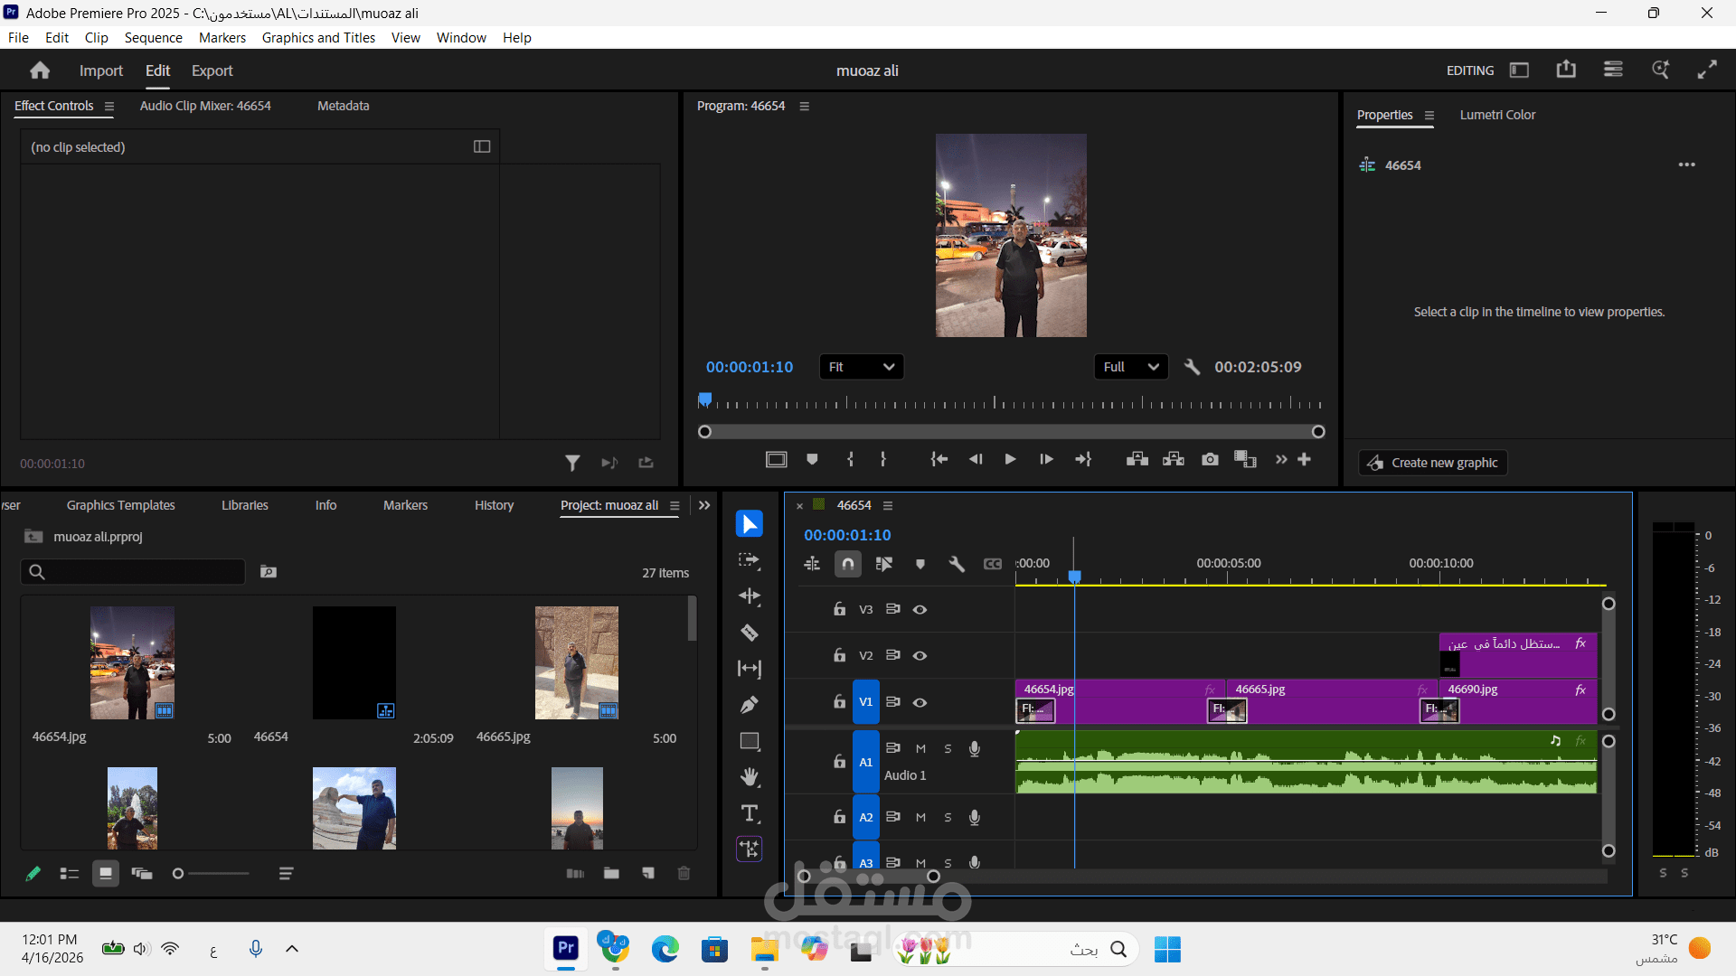Screen dimensions: 1736x976
Task: Step forward one frame
Action: point(1046,459)
